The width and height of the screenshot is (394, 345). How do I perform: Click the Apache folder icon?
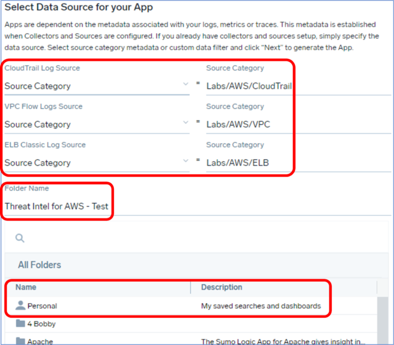20,341
